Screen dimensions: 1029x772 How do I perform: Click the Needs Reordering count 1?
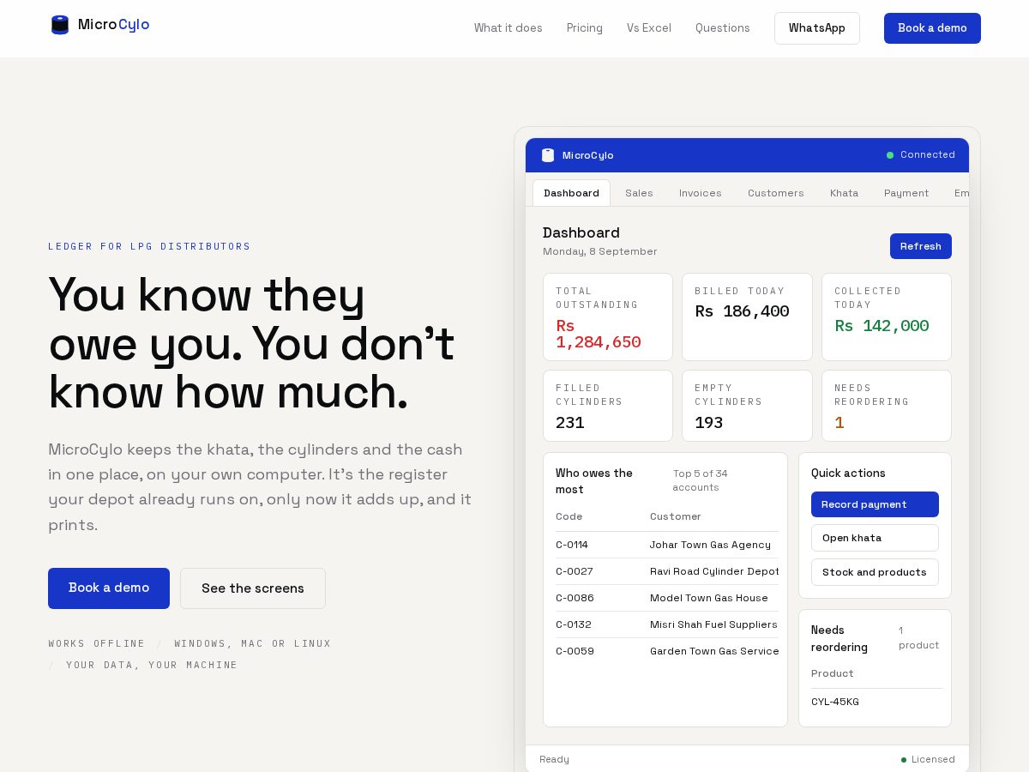839,423
